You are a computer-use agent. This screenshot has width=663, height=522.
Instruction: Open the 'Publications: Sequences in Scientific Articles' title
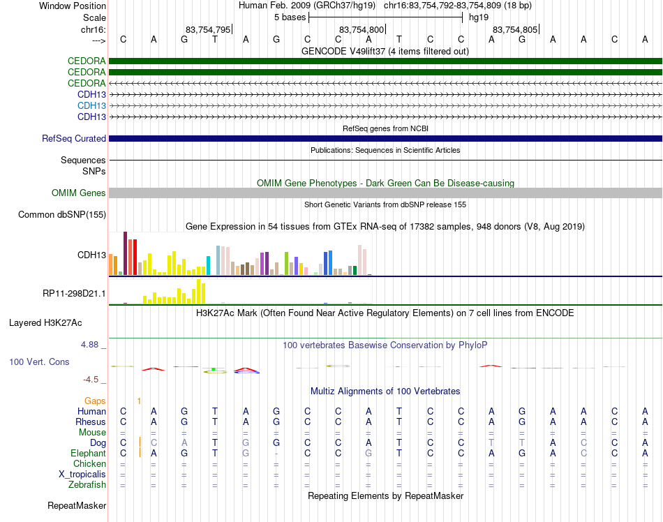click(x=385, y=150)
